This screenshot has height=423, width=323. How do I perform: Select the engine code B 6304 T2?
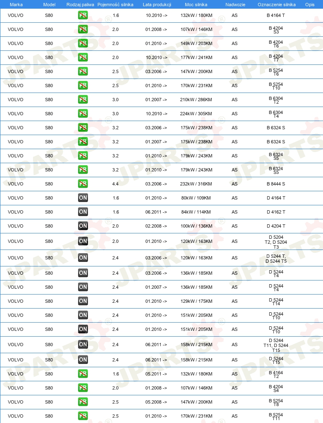click(276, 100)
